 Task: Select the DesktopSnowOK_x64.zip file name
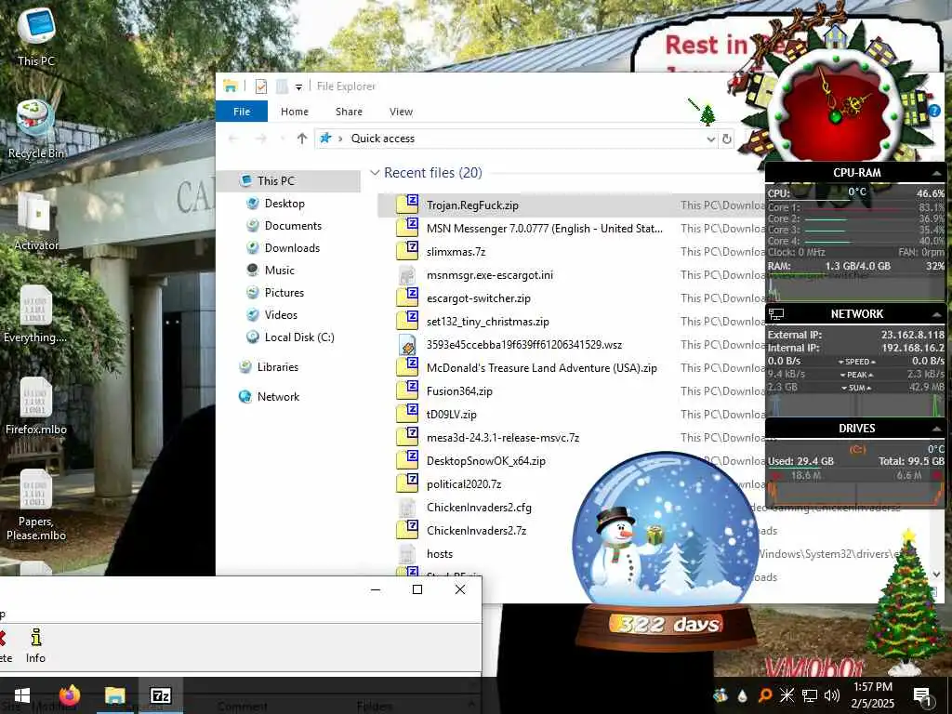tap(485, 461)
